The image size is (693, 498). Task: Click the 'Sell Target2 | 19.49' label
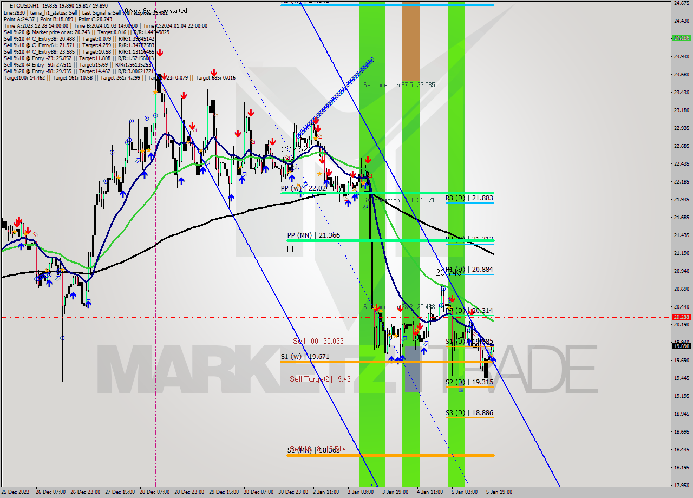point(320,379)
